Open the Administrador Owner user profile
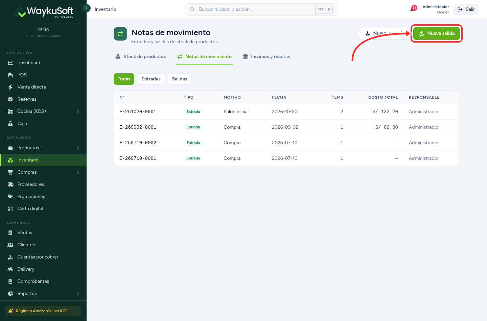 pyautogui.click(x=436, y=9)
